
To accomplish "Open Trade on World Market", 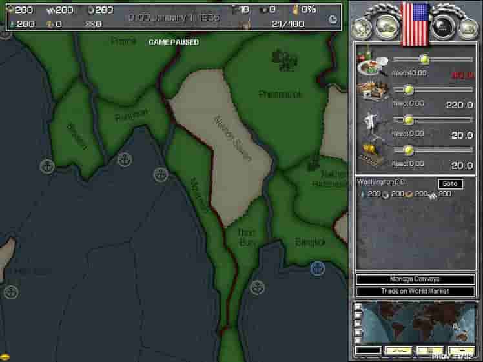I will [x=415, y=291].
